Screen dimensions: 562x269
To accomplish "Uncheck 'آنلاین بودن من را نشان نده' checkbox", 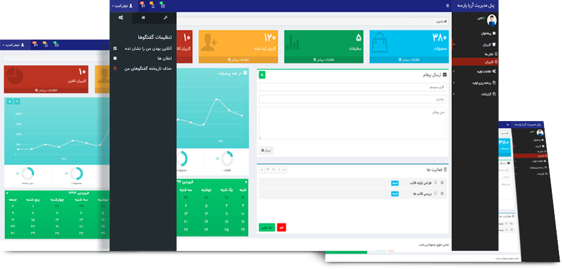I will (x=115, y=48).
